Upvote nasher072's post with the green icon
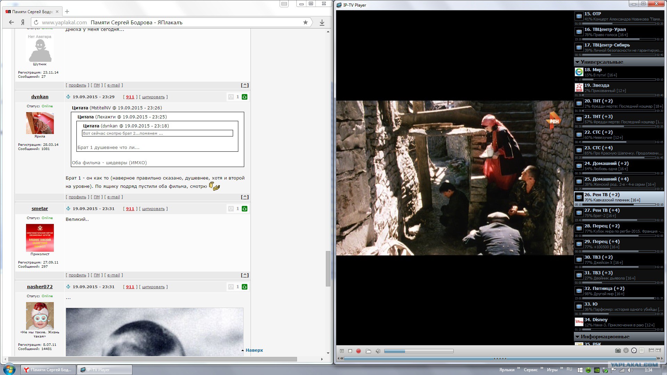 click(x=245, y=287)
